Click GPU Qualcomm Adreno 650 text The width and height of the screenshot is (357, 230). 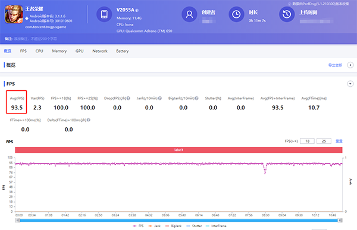coord(145,31)
